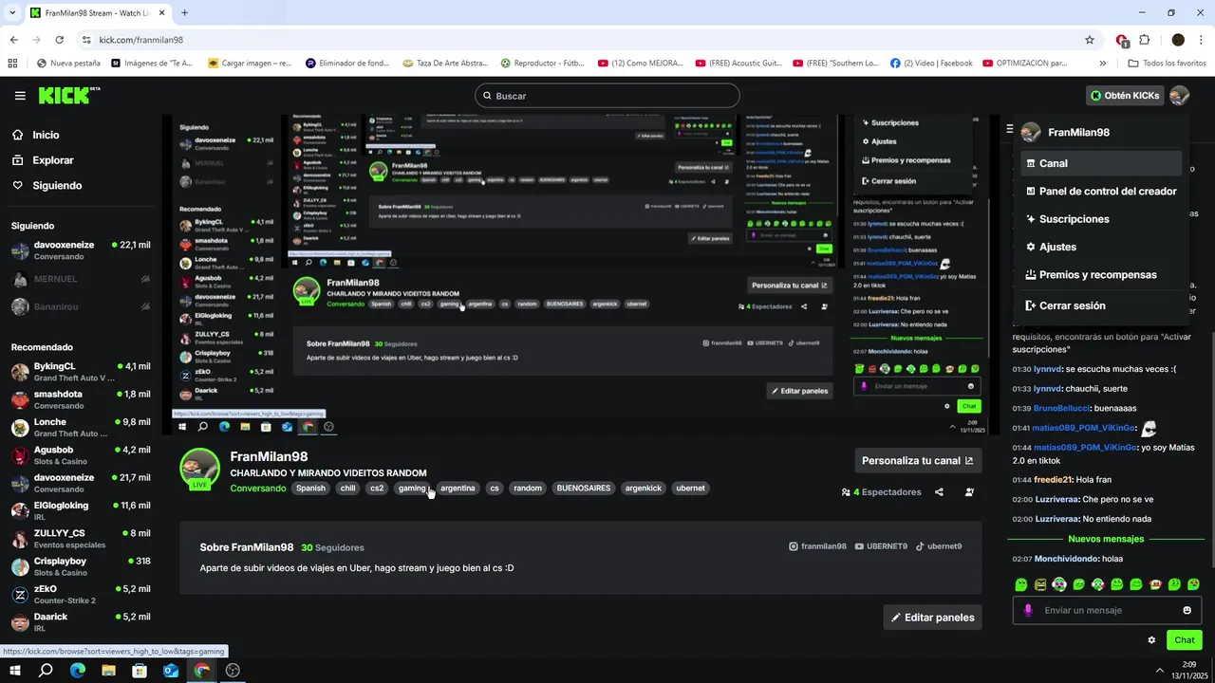
Task: Open ZULLYY_CS channel
Action: [81, 539]
